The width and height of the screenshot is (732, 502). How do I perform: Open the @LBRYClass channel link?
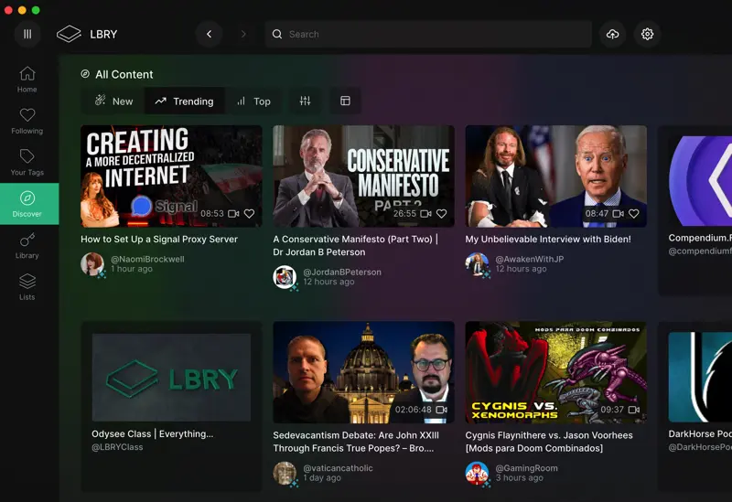[117, 447]
